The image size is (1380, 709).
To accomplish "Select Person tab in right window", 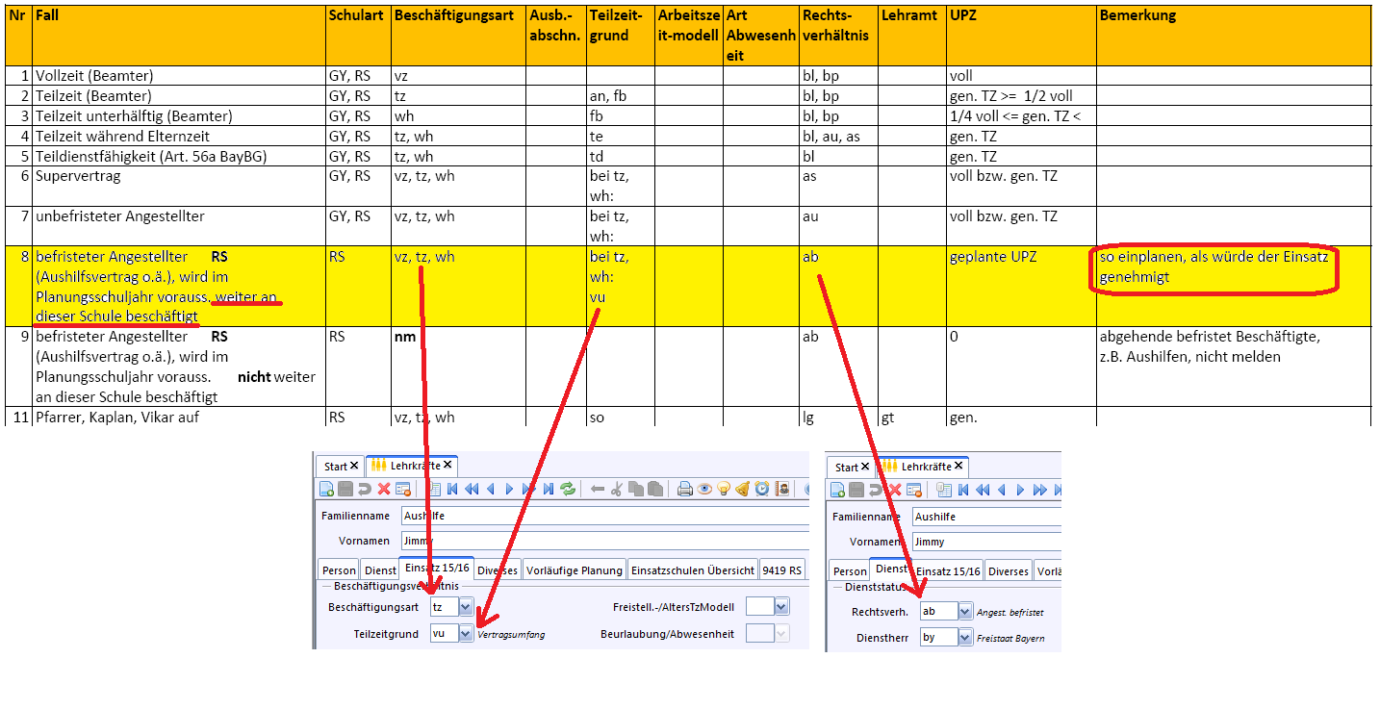I will tap(850, 570).
